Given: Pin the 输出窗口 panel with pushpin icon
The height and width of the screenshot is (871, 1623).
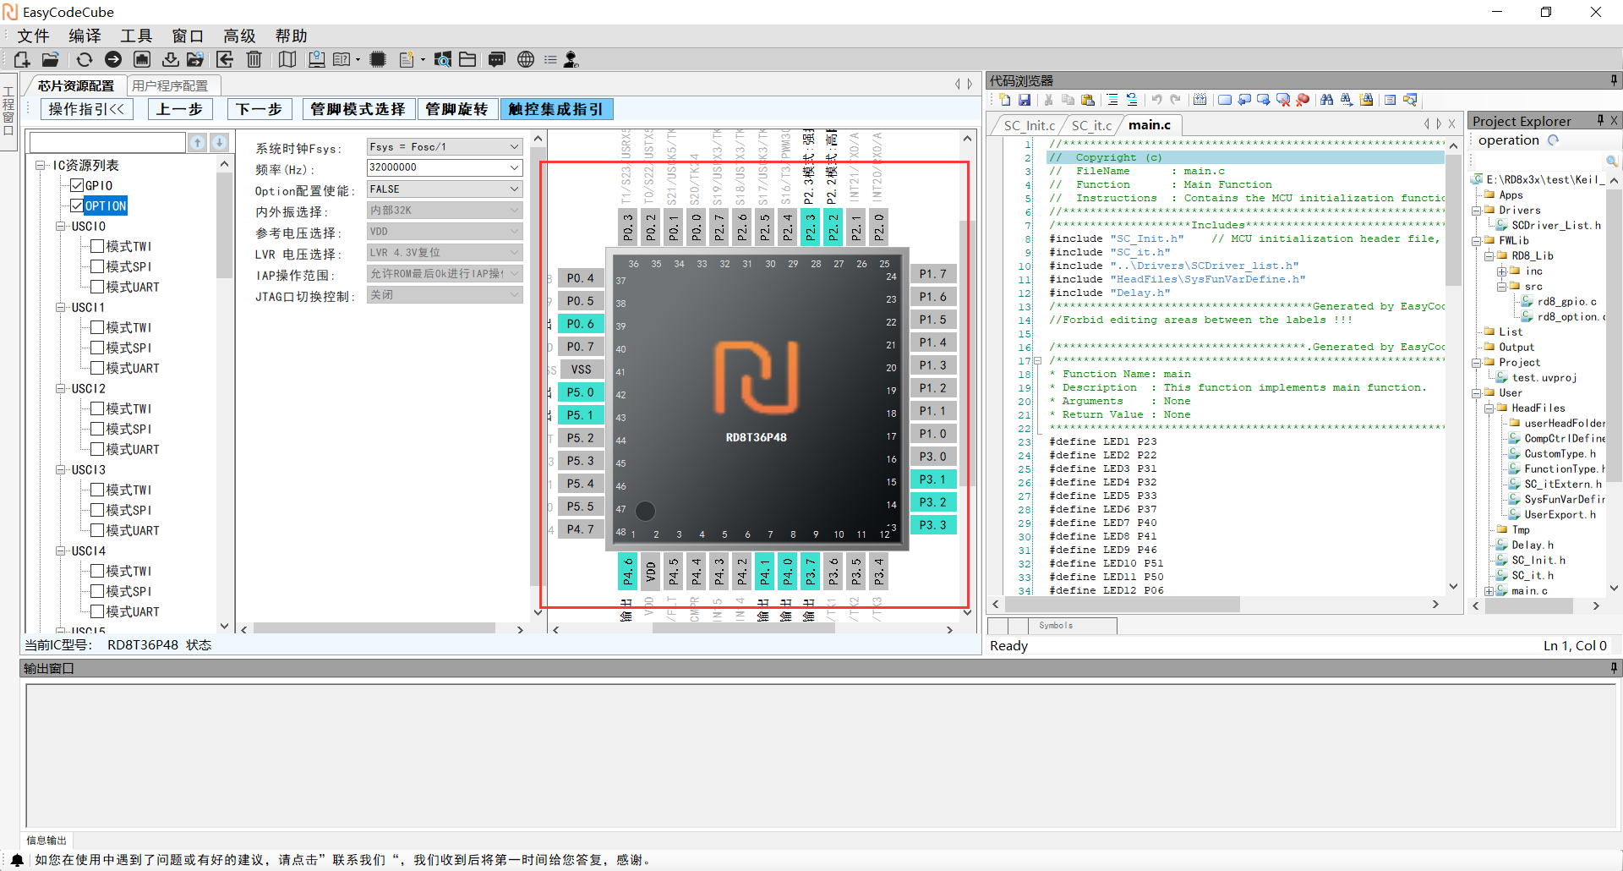Looking at the screenshot, I should [1614, 668].
